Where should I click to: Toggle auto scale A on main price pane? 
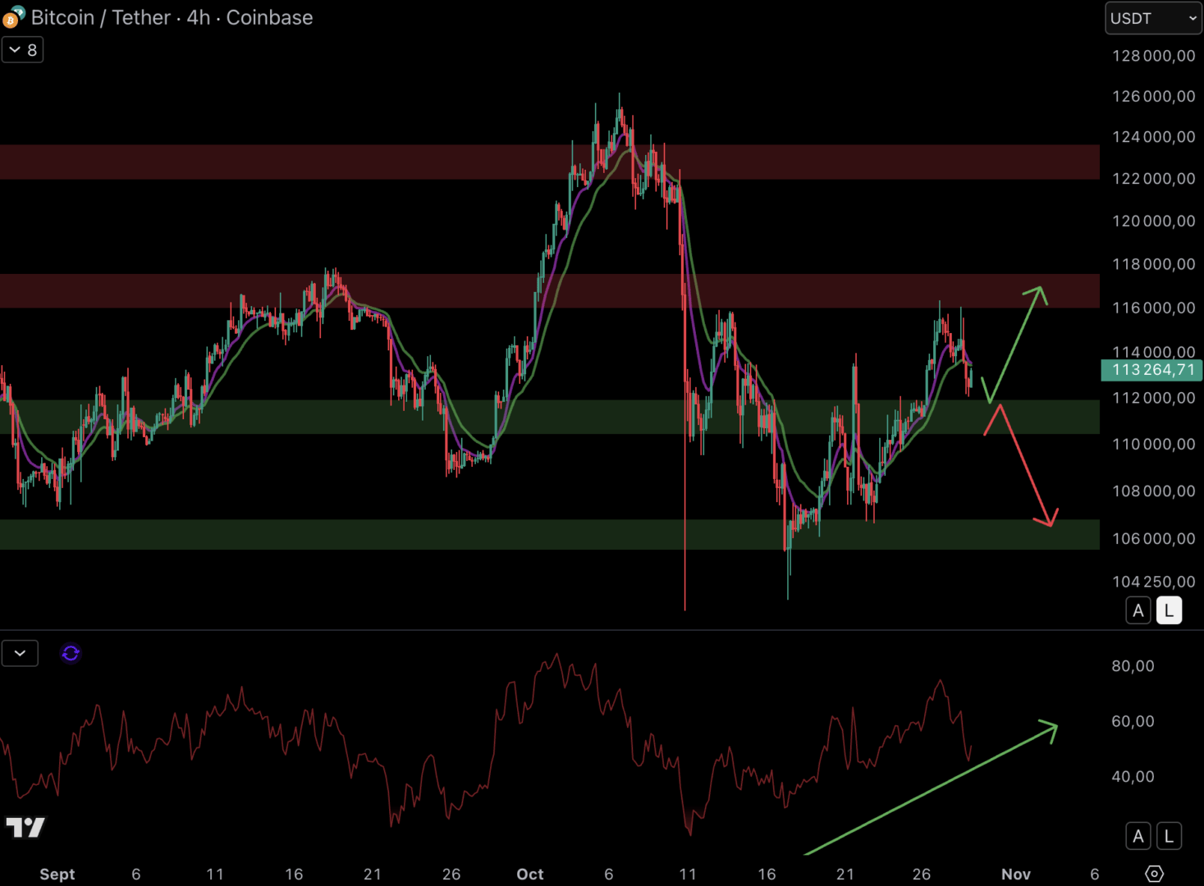pyautogui.click(x=1138, y=610)
